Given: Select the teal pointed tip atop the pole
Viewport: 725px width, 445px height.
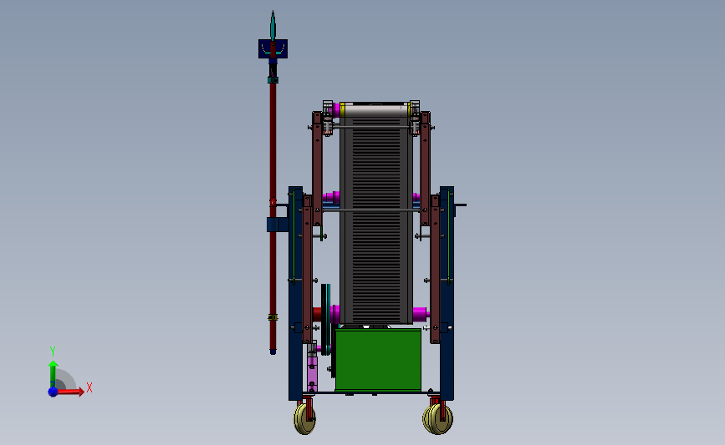Looking at the screenshot, I should (x=273, y=26).
